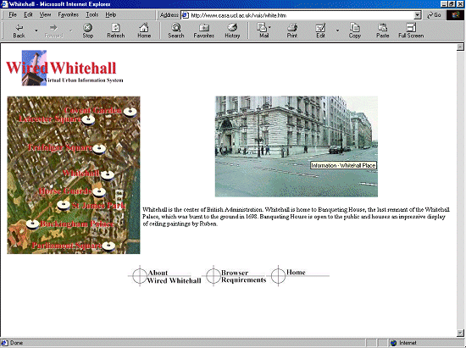Select the St James Park map marker

click(64, 205)
